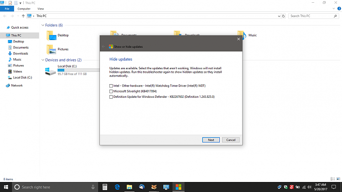Click Cortana microphone icon

[x=93, y=187]
